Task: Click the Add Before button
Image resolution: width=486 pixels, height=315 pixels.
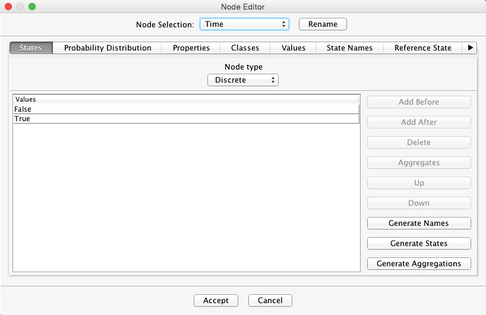Action: coord(419,102)
